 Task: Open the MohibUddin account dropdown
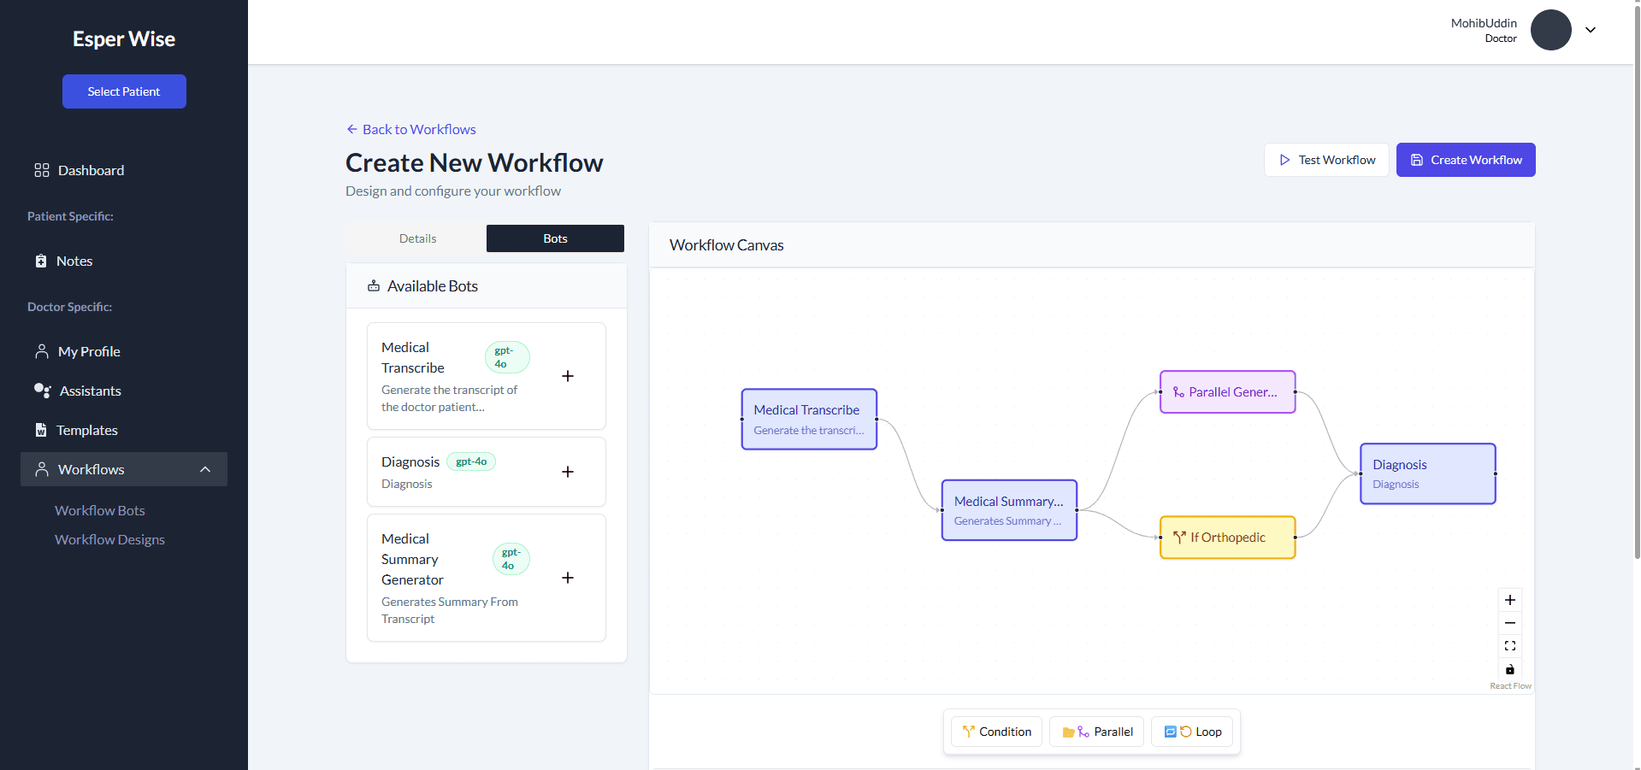pos(1591,30)
